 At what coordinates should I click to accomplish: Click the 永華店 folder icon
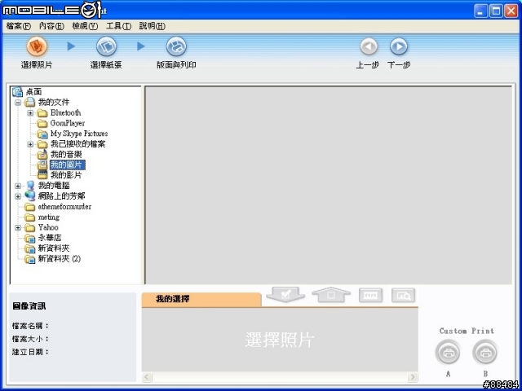click(x=30, y=238)
